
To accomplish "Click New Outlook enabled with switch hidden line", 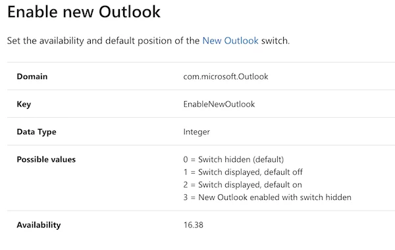I will 267,197.
